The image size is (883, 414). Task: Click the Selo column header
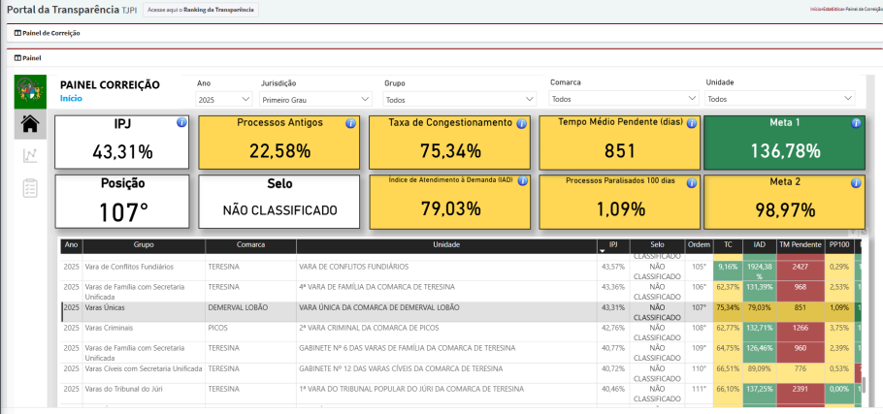click(x=657, y=245)
